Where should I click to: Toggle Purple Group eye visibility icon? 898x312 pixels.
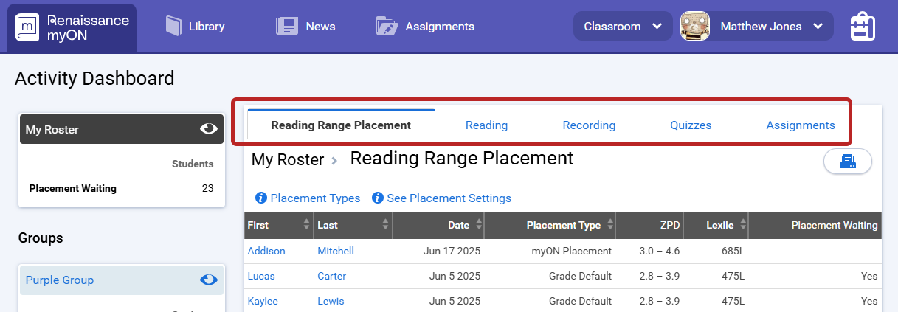click(209, 280)
